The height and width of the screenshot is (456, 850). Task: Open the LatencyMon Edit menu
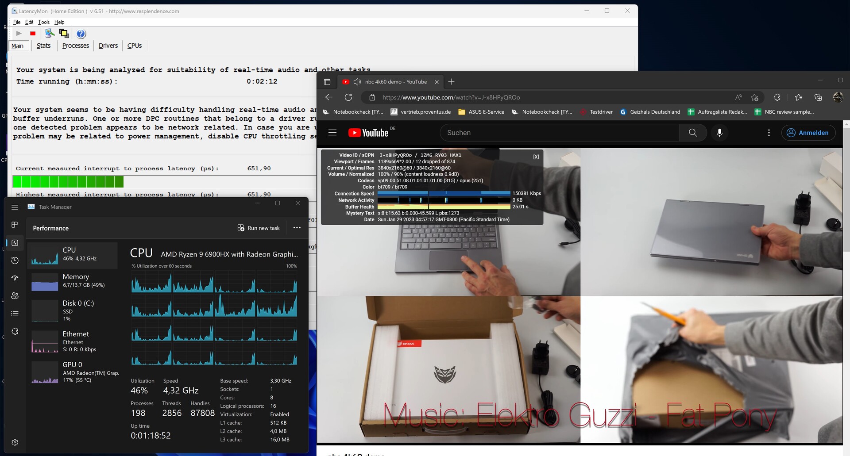coord(29,22)
